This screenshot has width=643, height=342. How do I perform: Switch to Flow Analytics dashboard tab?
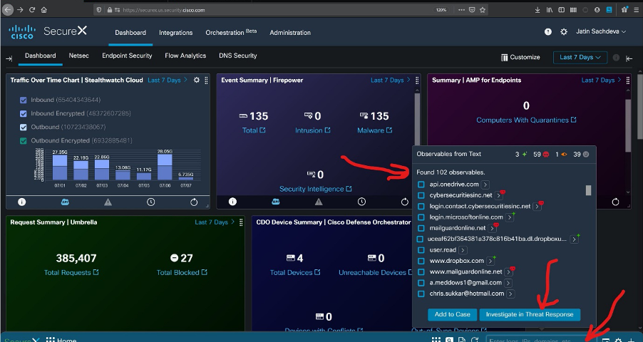[x=185, y=56]
